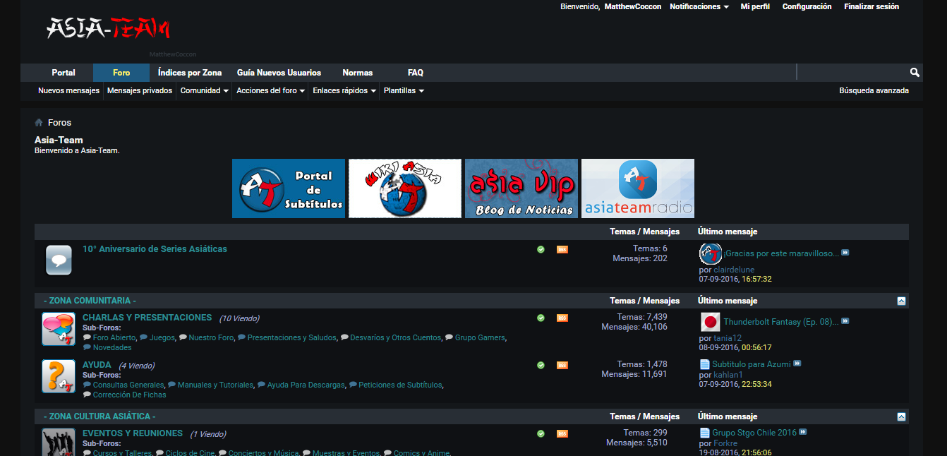Click the search magnifier icon
Image resolution: width=947 pixels, height=456 pixels.
click(x=915, y=72)
